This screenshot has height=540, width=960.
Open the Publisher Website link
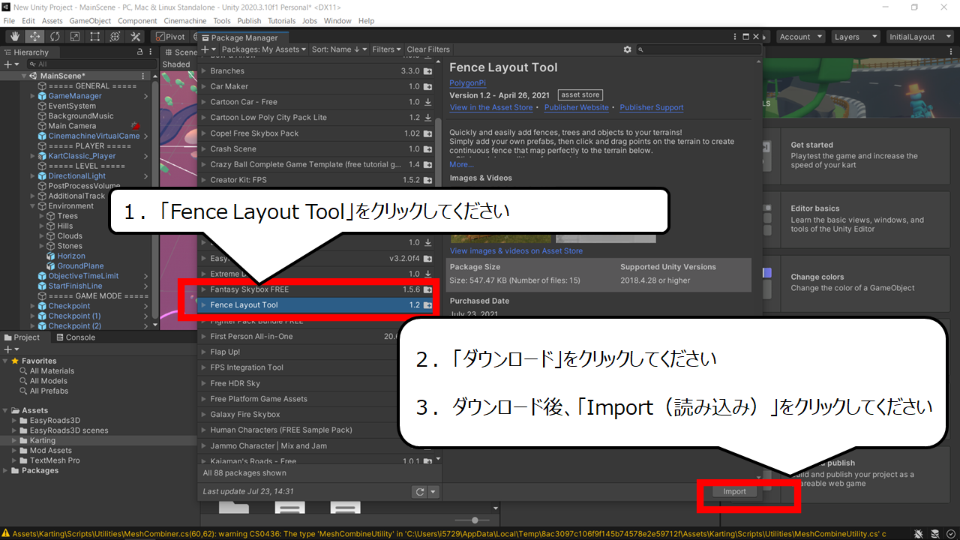click(577, 107)
